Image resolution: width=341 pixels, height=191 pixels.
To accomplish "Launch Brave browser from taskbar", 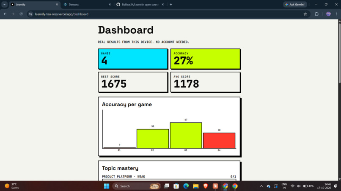I will (x=206, y=186).
